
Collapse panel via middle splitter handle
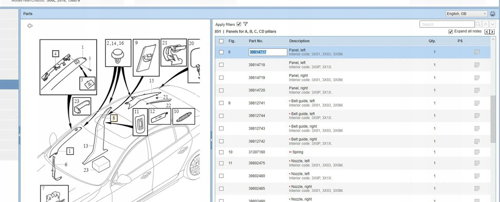211,140
